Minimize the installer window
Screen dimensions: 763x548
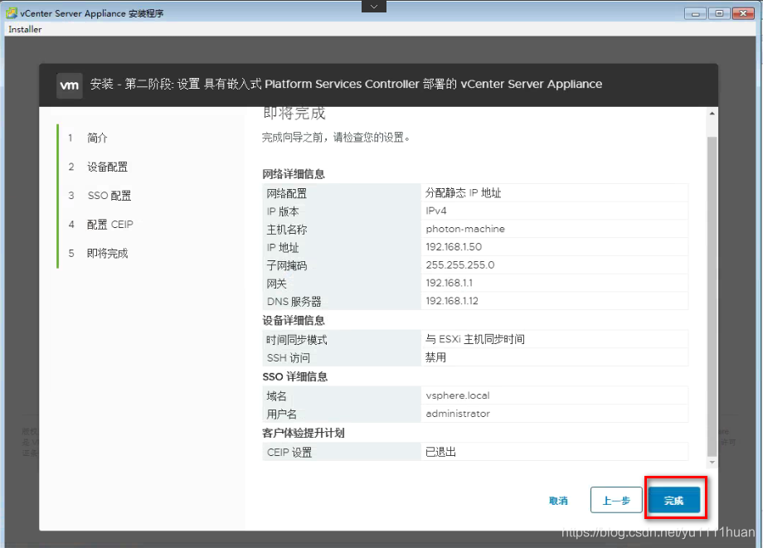[x=695, y=13]
